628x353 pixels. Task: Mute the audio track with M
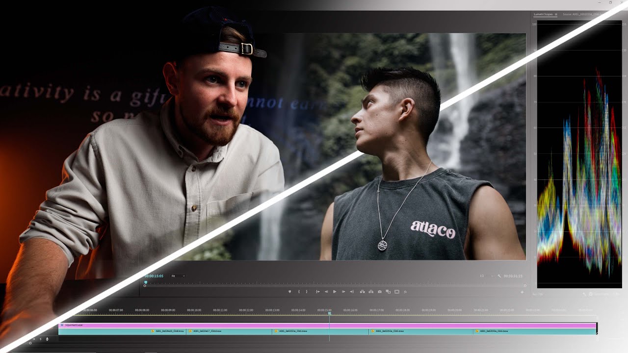point(34,339)
